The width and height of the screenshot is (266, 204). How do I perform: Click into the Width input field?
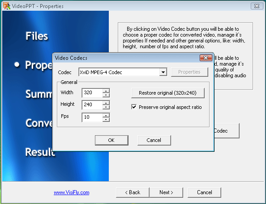[92, 93]
